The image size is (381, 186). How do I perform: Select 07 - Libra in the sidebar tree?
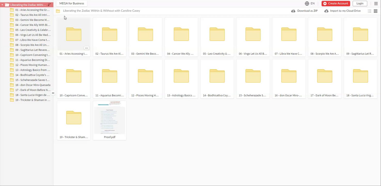[30, 40]
